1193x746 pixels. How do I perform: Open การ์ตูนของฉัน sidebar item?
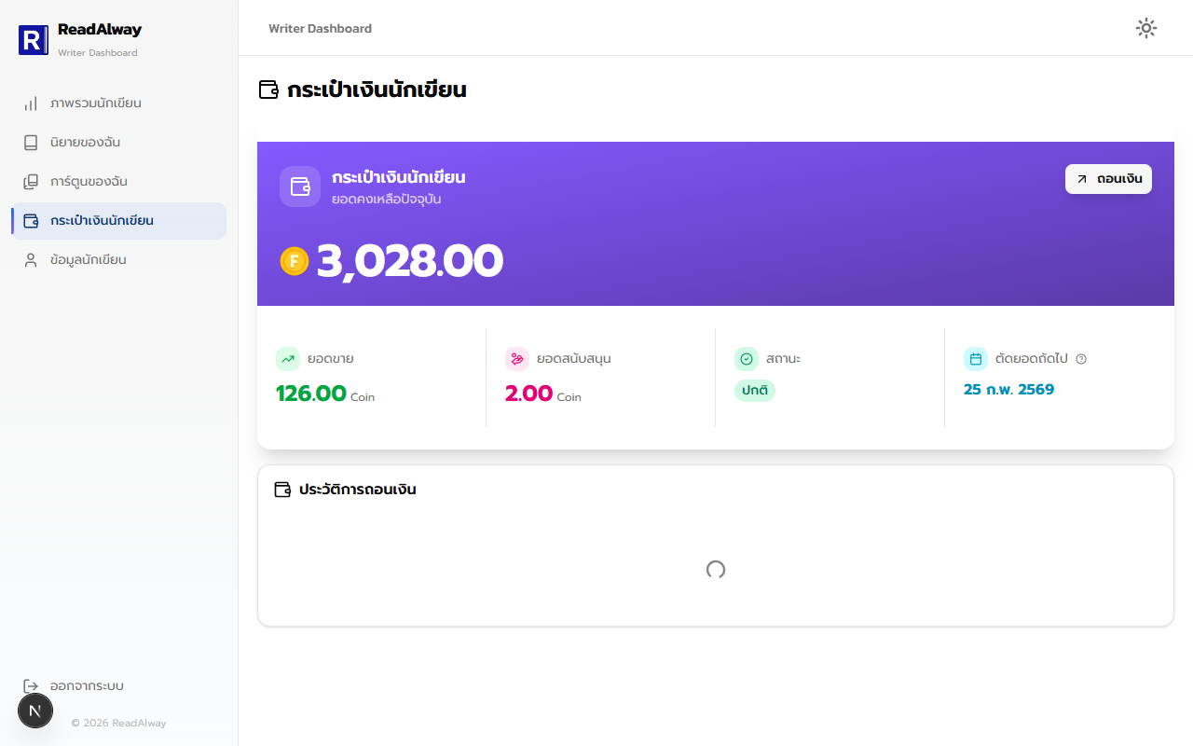tap(118, 182)
